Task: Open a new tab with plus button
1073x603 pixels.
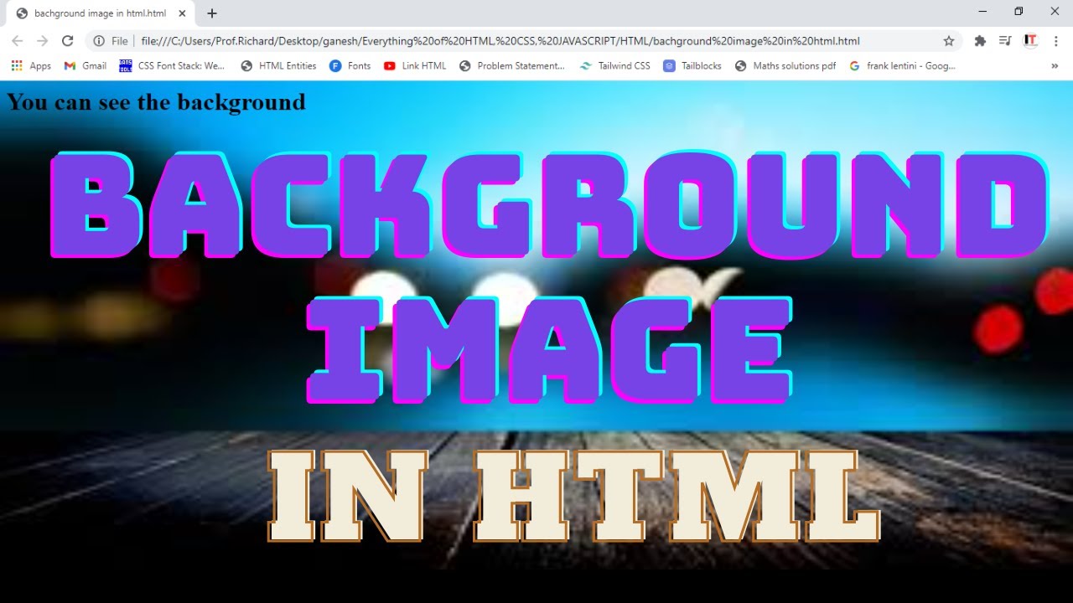Action: [x=212, y=13]
